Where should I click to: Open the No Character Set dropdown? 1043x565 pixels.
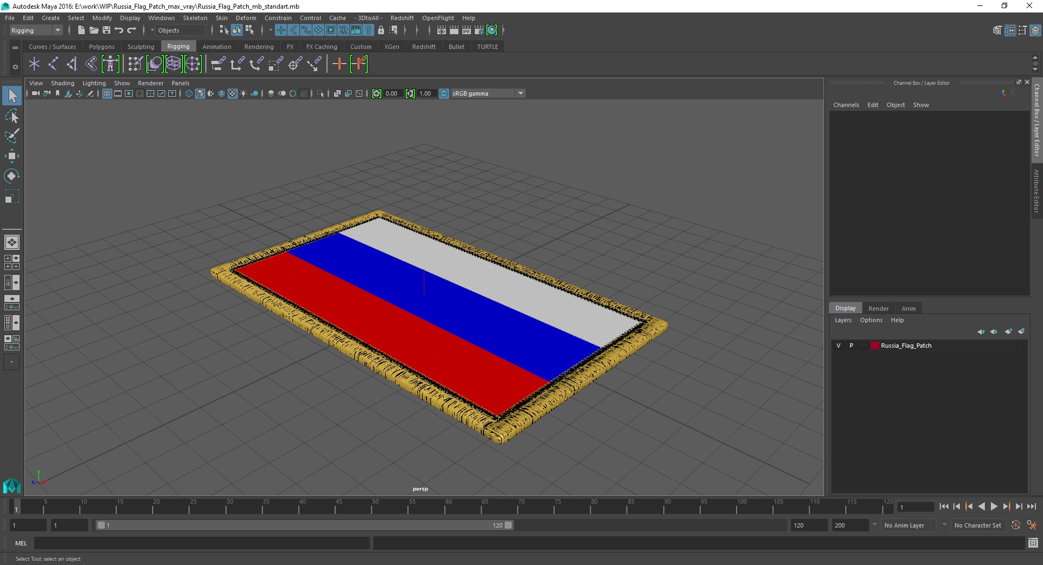click(978, 525)
